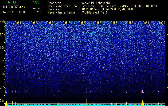This screenshot has width=168, height=106.
Task: Click the HROFFT 1.0.0 title text
Action: point(21,2)
